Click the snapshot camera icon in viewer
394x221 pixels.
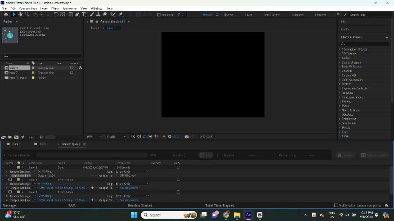pos(186,137)
